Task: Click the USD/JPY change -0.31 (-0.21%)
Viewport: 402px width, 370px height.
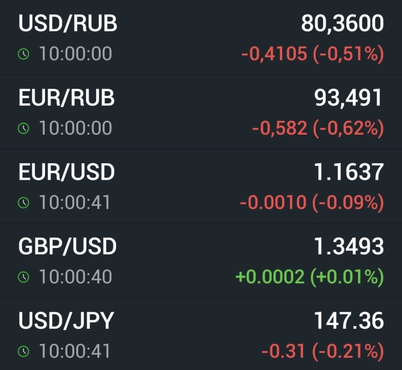Action: coord(322,351)
